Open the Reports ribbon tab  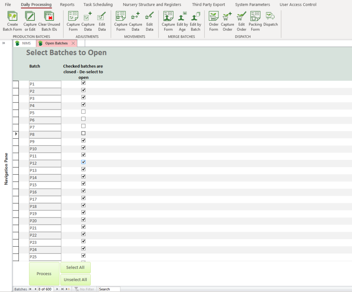pos(67,4)
